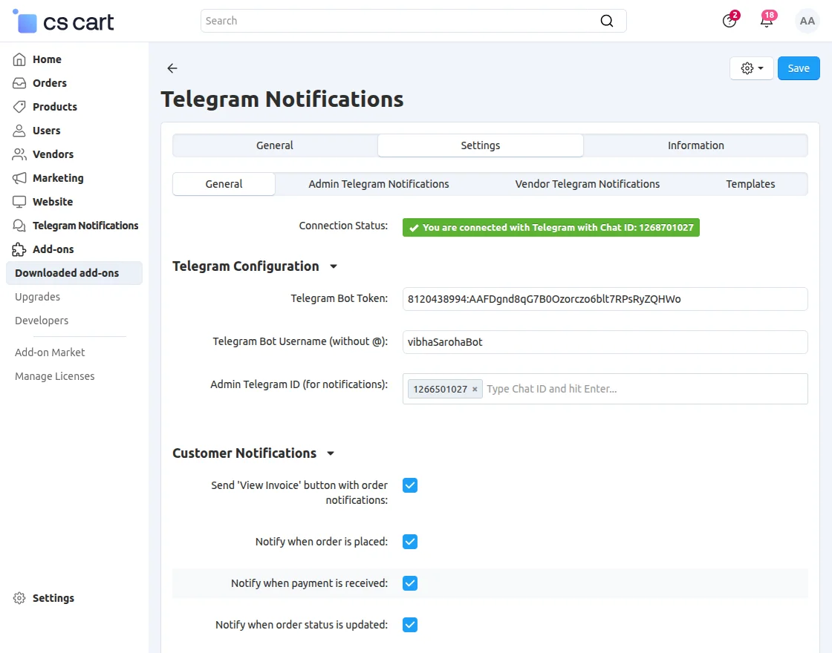Open Upgrades in sidebar
This screenshot has height=653, width=832.
38,297
